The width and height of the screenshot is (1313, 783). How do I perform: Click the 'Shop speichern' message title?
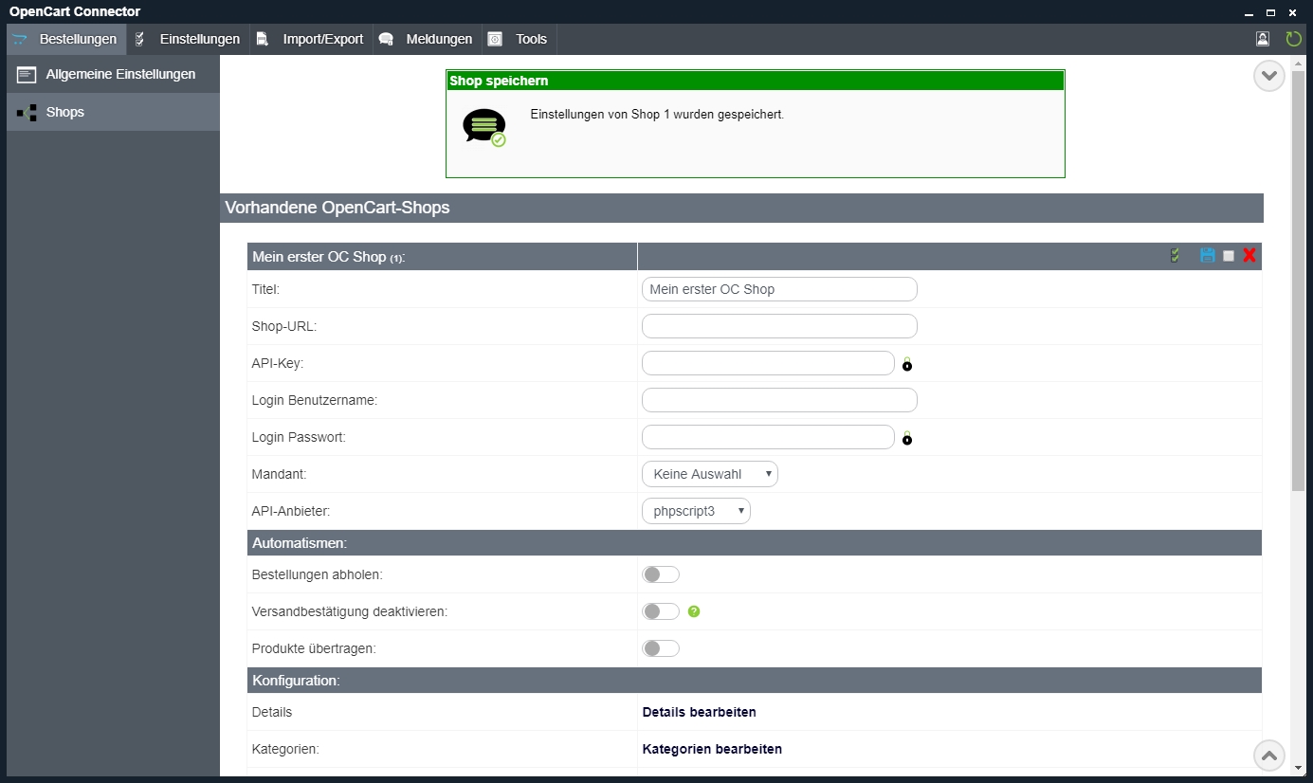pos(499,81)
